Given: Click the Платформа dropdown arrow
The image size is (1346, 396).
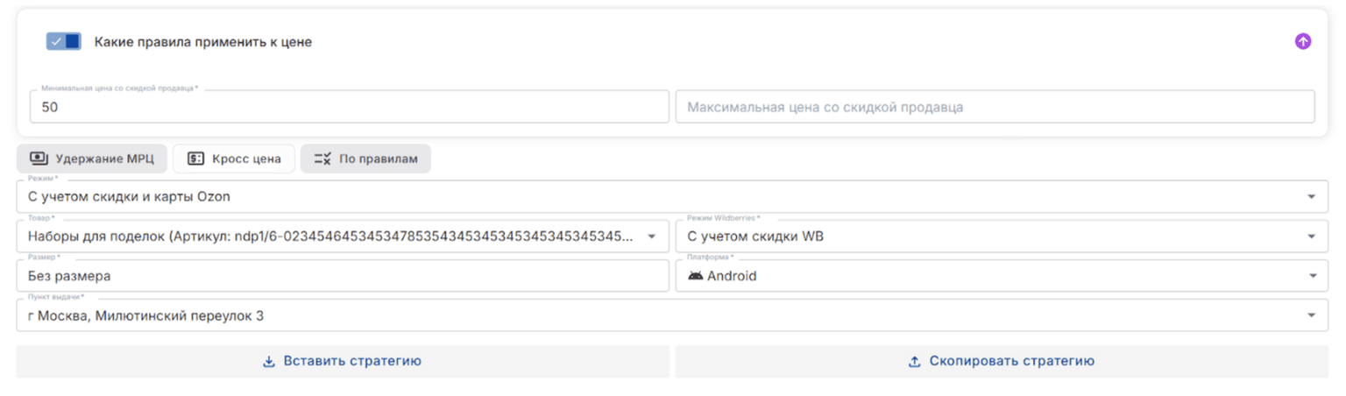Looking at the screenshot, I should click(x=1312, y=276).
